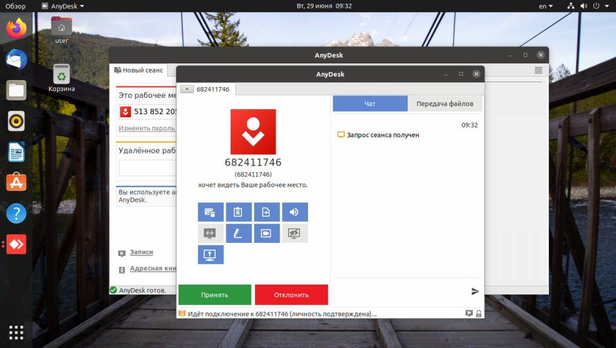Toggle keyboard and mouse input permission

(x=210, y=212)
